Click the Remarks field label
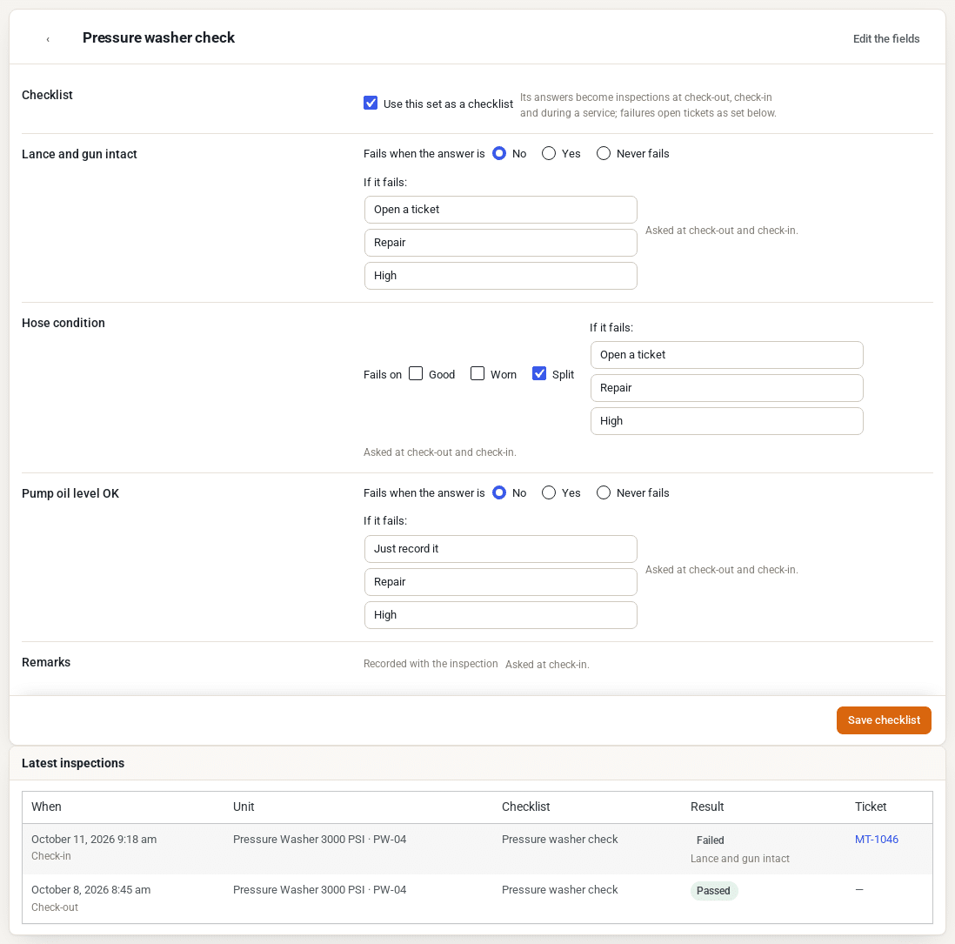Viewport: 955px width, 944px height. (46, 662)
